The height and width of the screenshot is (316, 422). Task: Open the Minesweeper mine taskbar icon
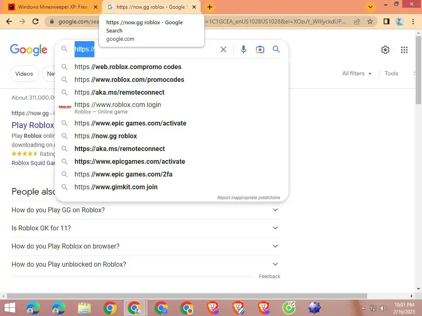[314, 308]
